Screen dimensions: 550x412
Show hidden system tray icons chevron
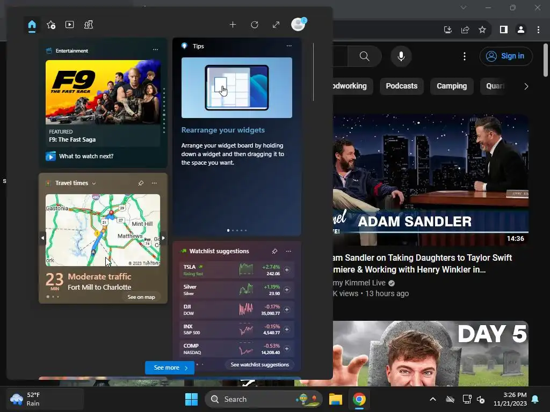point(433,399)
